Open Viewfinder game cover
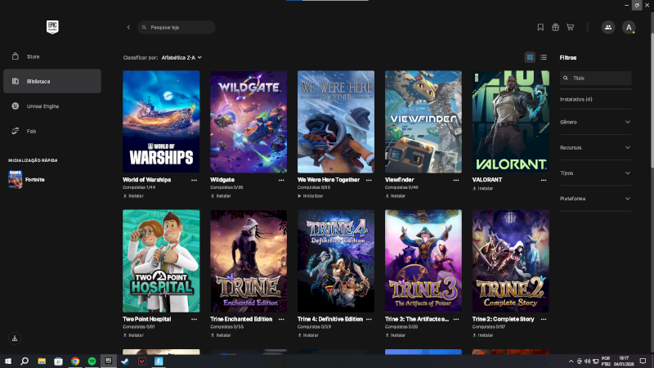The image size is (654, 368). 423,121
